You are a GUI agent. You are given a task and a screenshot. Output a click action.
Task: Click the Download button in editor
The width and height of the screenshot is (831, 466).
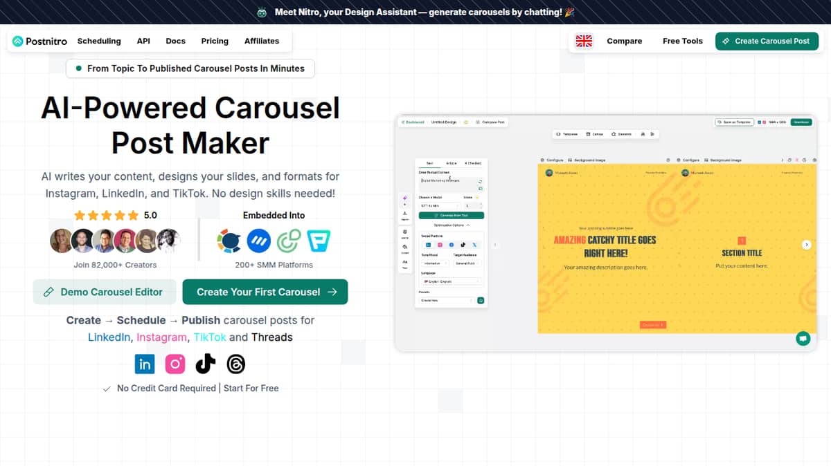(801, 122)
